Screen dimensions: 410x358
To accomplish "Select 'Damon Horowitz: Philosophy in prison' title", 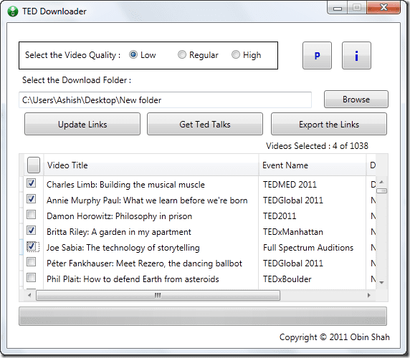I will click(119, 216).
